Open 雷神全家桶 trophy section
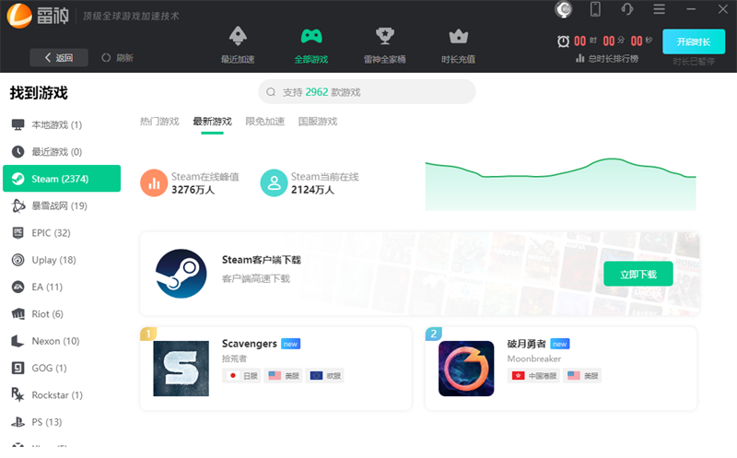Viewport: 737px width, 458px height. coord(384,44)
